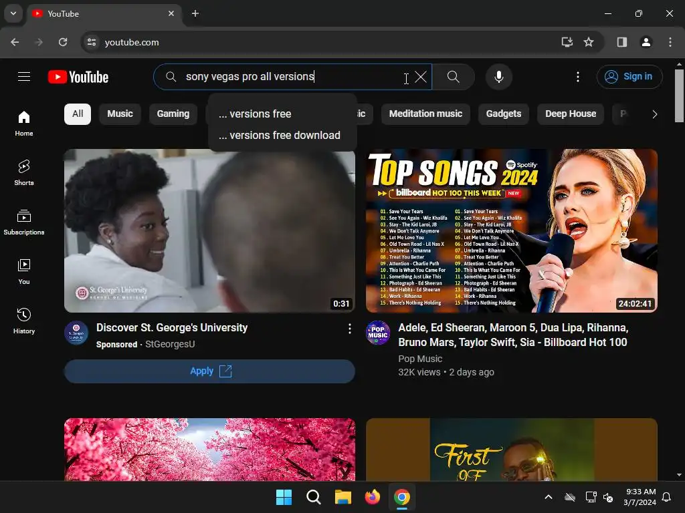Choose suggestion '... versions free'

pos(283,114)
